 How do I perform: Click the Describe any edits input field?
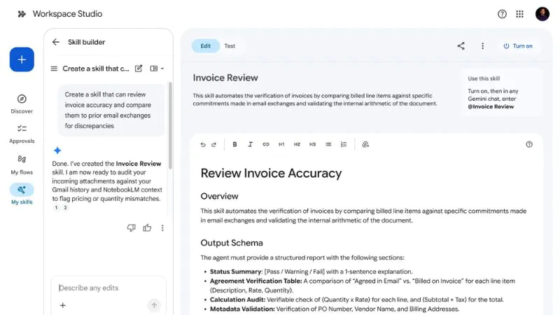pyautogui.click(x=108, y=288)
